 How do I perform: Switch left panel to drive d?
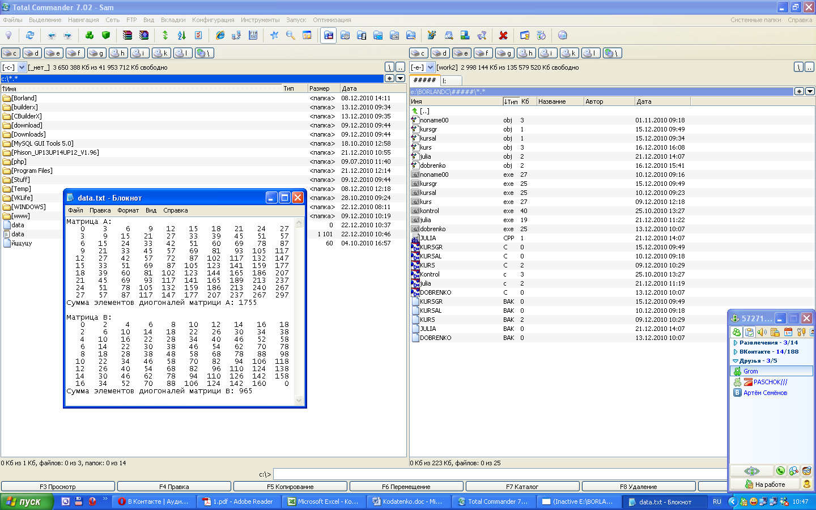click(x=32, y=53)
